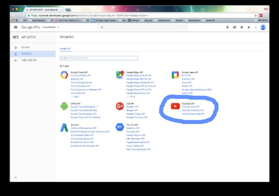This screenshot has height=196, width=279.
Task: Open Gmail API link
Action: point(187,82)
